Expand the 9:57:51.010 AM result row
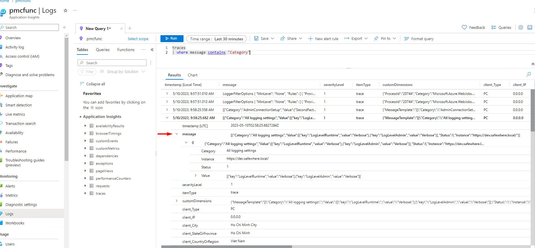 pyautogui.click(x=167, y=94)
